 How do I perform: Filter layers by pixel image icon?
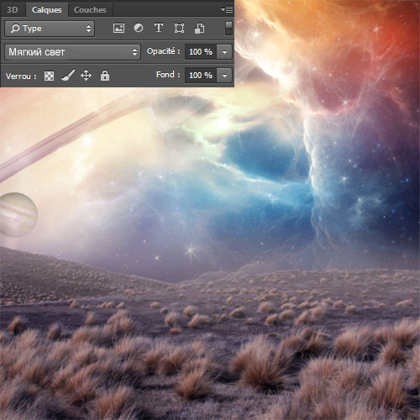[x=118, y=29]
